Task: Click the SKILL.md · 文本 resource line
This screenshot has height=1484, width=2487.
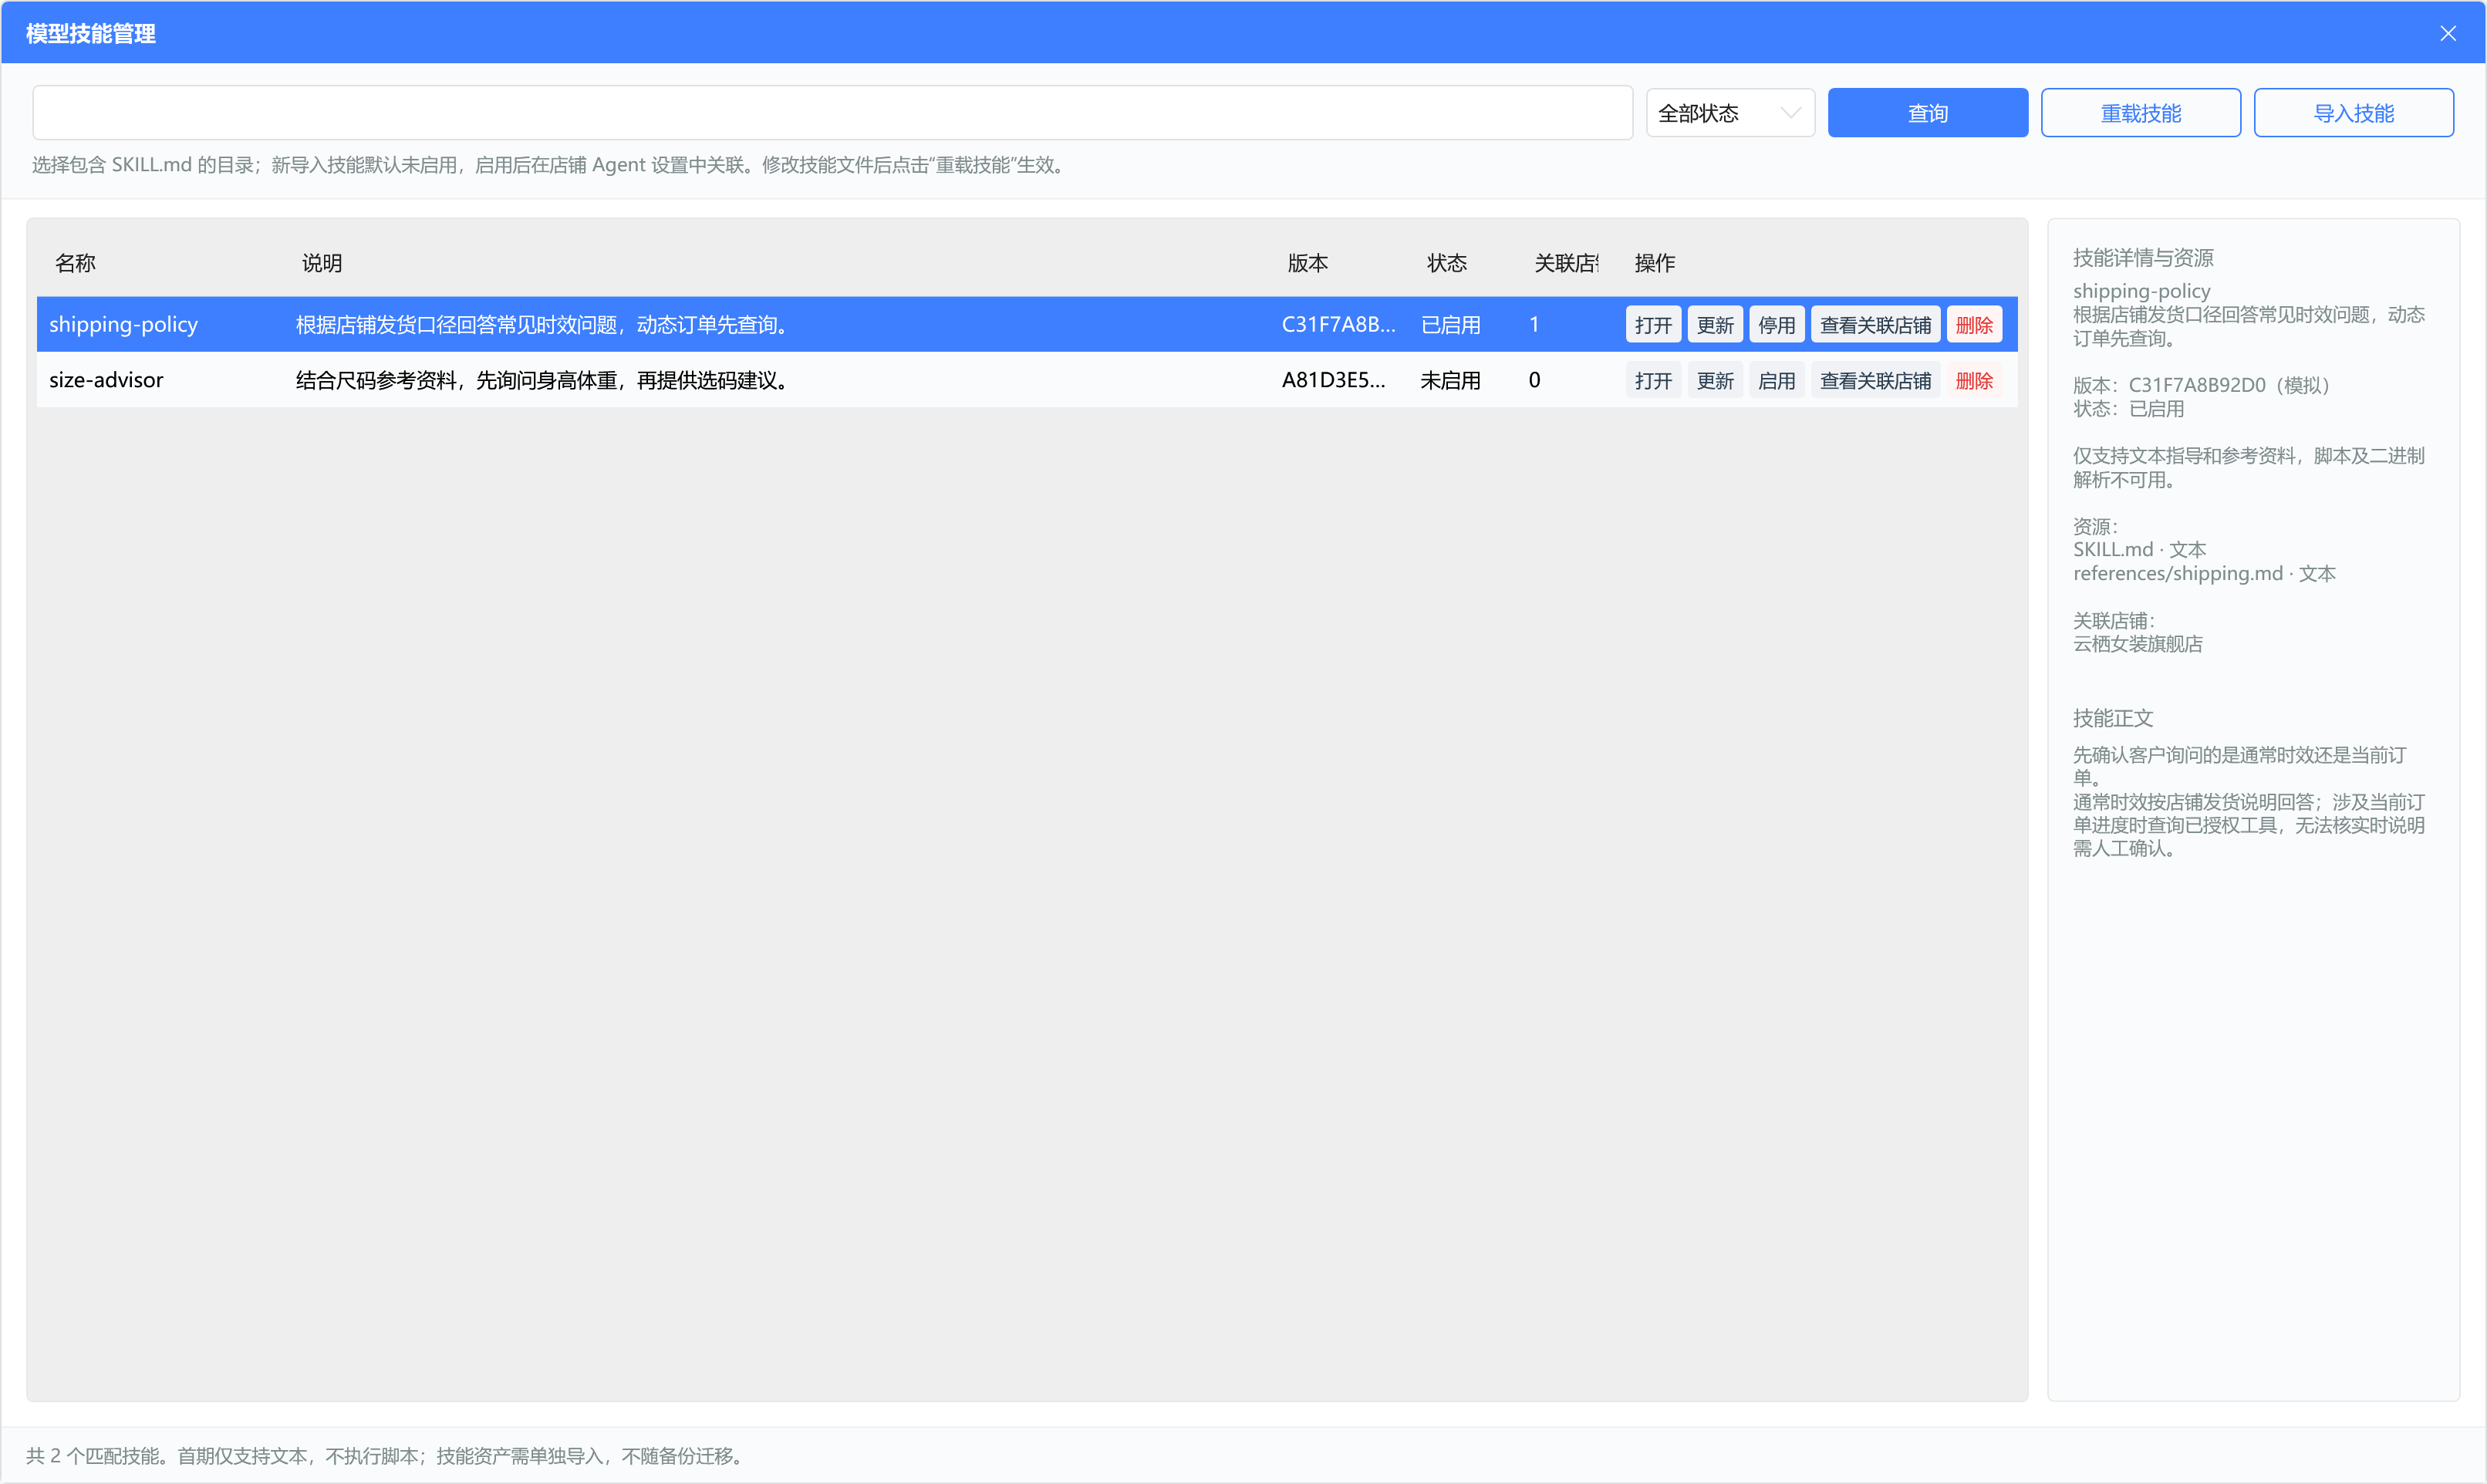Action: click(2139, 549)
